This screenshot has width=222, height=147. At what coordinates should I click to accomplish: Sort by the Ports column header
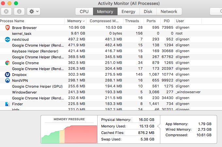(151, 21)
